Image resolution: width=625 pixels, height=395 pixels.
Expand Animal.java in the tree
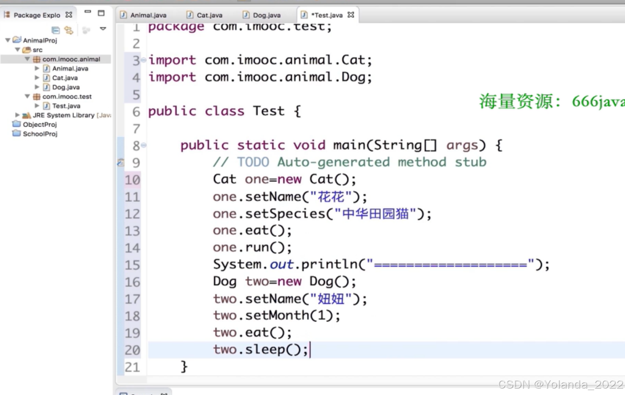pyautogui.click(x=37, y=68)
